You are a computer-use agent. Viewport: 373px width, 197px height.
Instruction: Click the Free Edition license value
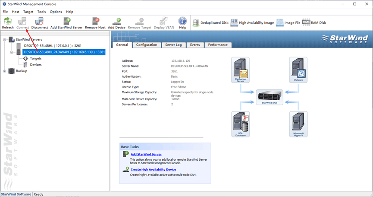point(179,87)
